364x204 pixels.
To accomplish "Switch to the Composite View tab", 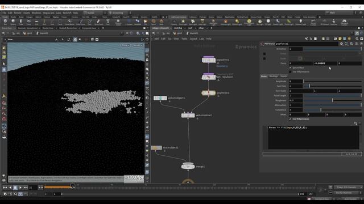I will (89, 28).
